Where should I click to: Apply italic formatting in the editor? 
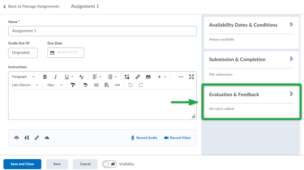(56, 77)
